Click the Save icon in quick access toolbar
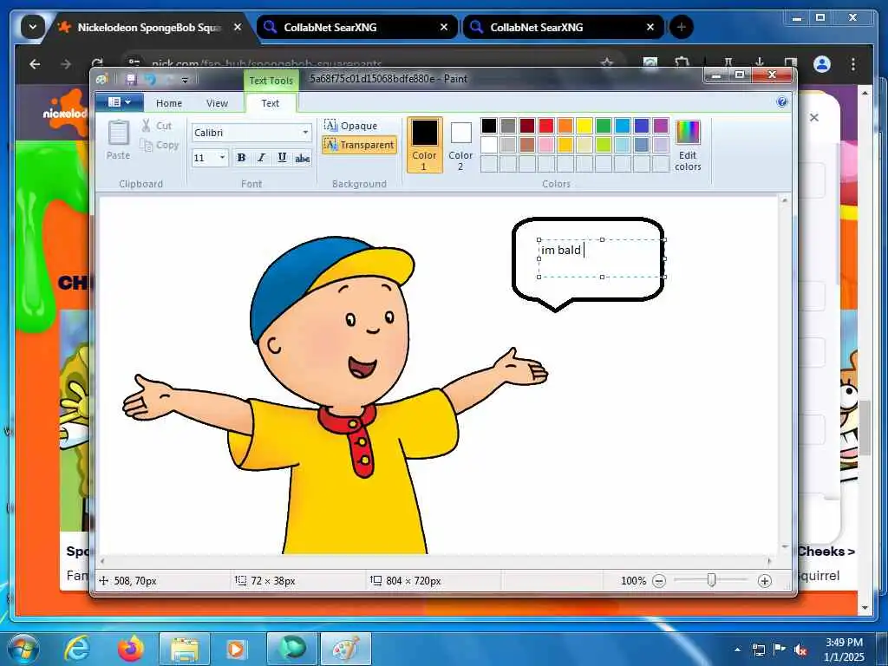This screenshot has height=666, width=888. pyautogui.click(x=132, y=80)
